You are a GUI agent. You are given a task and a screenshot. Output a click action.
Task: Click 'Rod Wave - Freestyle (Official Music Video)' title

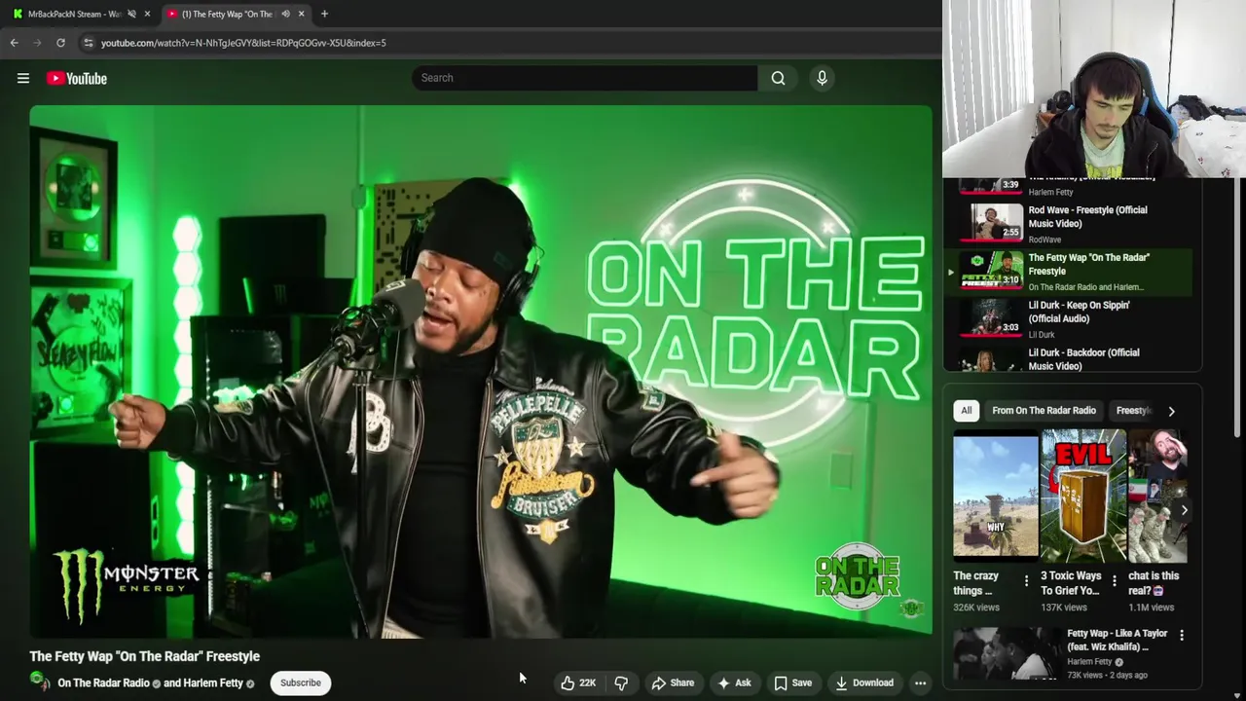[x=1087, y=217]
